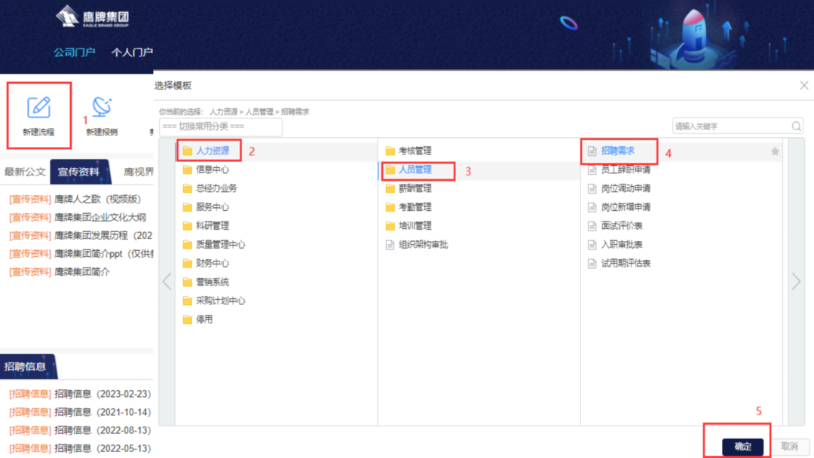Select the 采购计划中心 folder
The height and width of the screenshot is (458, 814).
pyautogui.click(x=214, y=301)
